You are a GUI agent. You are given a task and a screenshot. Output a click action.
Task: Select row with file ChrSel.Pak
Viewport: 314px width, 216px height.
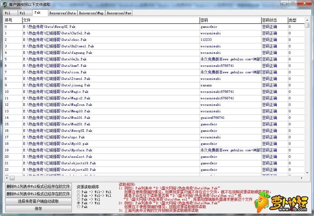tap(154, 33)
